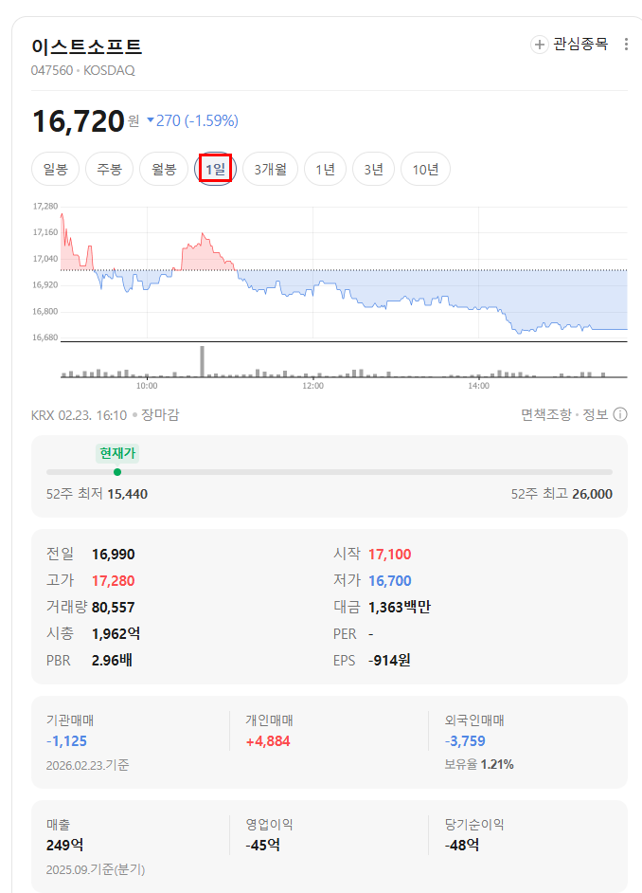
Task: Click the info circle icon next to 정보
Action: [x=620, y=414]
